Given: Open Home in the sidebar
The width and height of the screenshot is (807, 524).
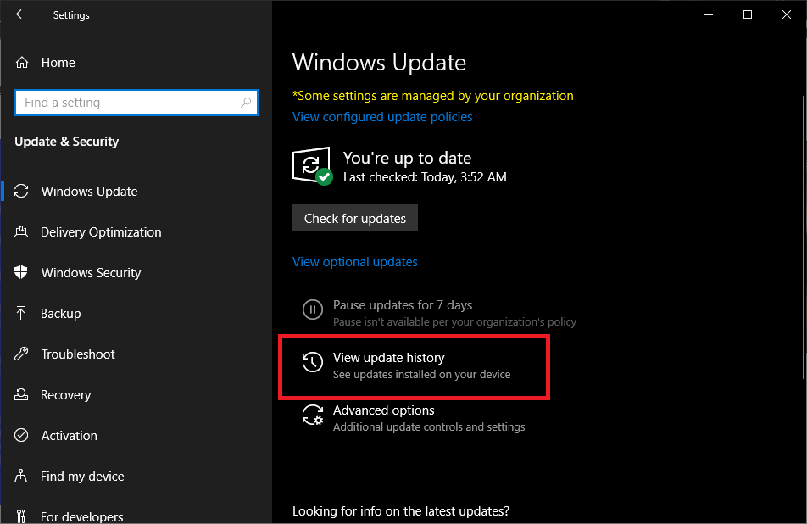Looking at the screenshot, I should click(58, 62).
